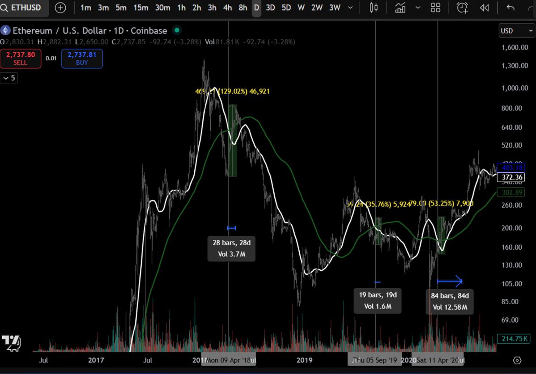Click the 2019 time axis label
This screenshot has width=536, height=374.
pyautogui.click(x=304, y=360)
